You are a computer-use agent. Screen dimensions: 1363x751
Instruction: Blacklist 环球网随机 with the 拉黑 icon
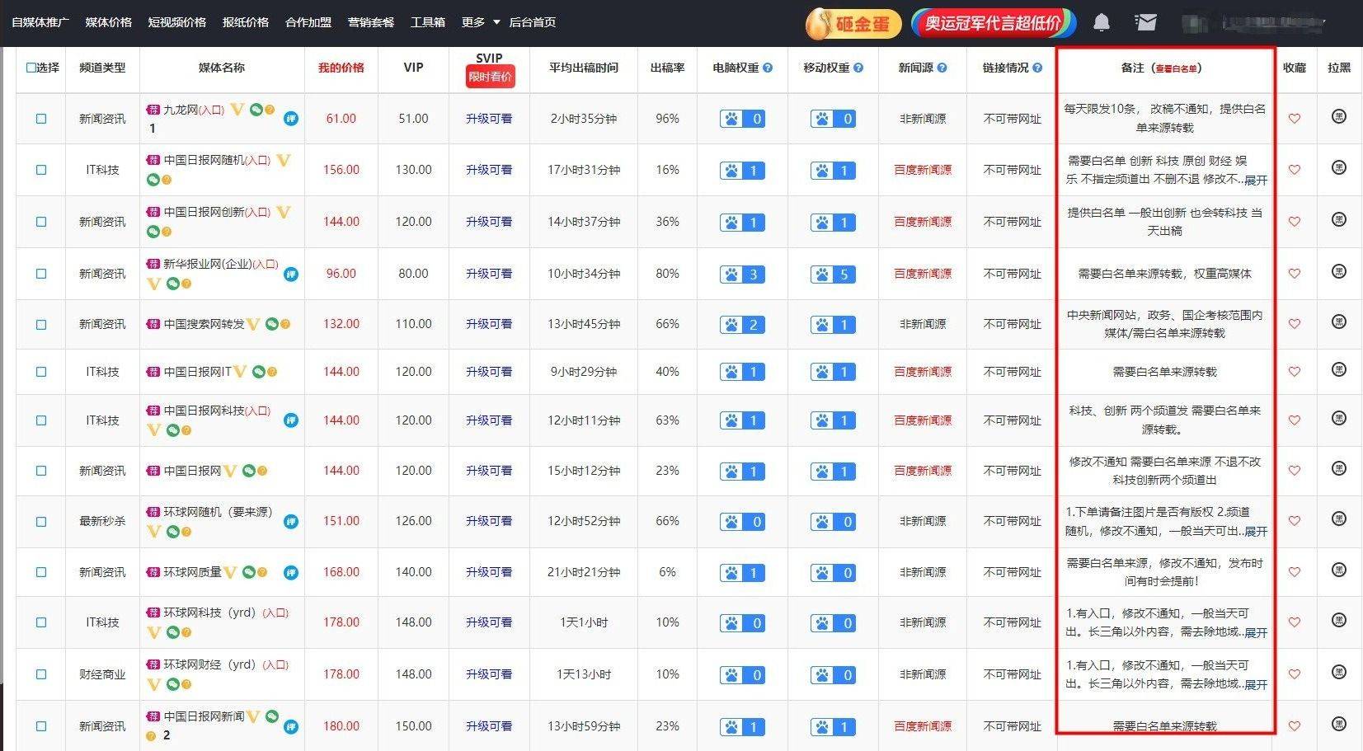coord(1339,519)
